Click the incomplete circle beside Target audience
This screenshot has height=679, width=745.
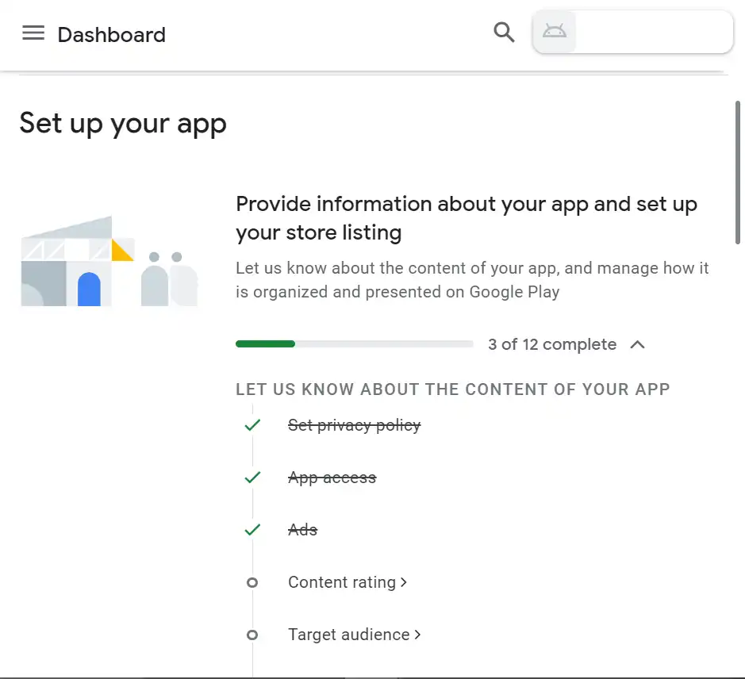(252, 635)
